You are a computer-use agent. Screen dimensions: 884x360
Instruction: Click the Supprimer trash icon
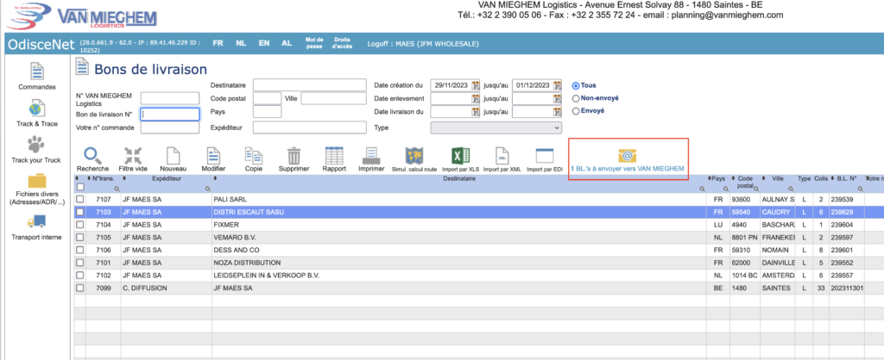pyautogui.click(x=294, y=156)
